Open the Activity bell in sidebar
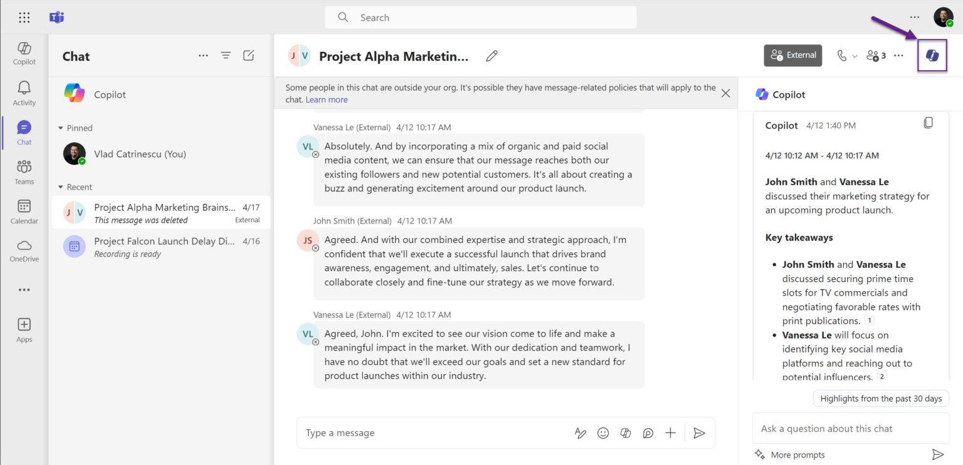Viewport: 963px width, 465px height. point(24,92)
